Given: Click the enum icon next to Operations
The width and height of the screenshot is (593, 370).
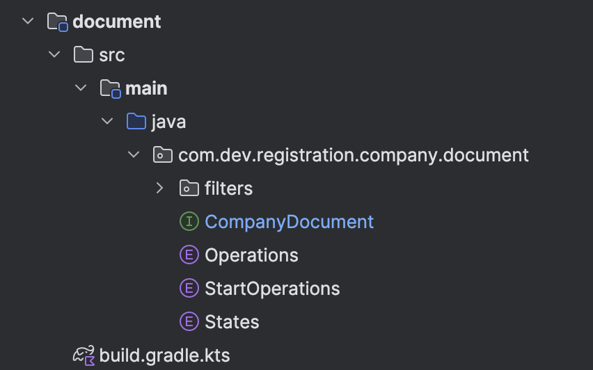Looking at the screenshot, I should [189, 255].
